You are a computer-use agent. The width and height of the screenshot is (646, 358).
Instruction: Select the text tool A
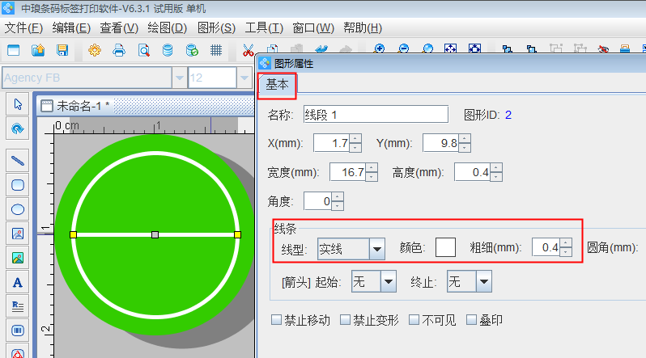pos(18,282)
